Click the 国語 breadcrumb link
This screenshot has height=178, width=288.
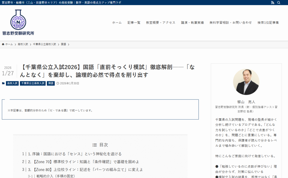coord(64,44)
